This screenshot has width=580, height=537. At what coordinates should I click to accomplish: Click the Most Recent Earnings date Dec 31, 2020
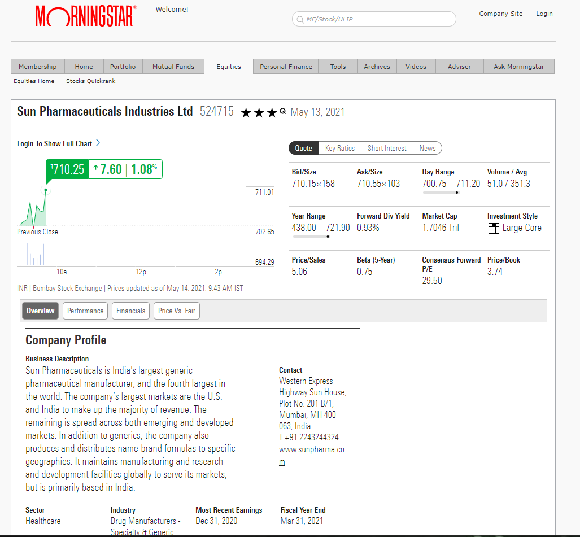coord(216,521)
